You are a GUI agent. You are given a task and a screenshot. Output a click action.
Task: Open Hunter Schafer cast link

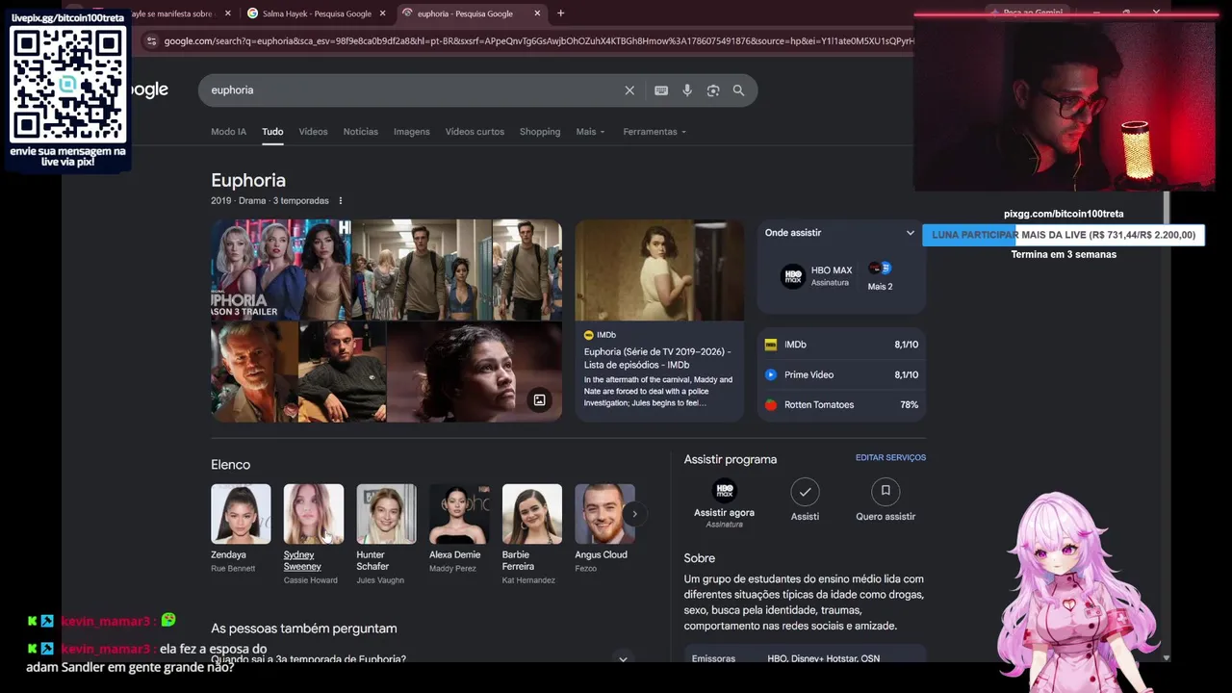[372, 561]
